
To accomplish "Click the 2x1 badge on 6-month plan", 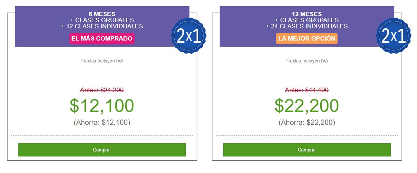I will (189, 36).
